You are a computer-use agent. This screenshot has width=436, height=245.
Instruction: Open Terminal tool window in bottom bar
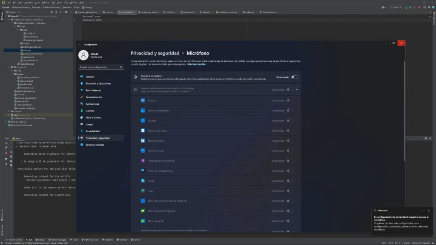point(122,240)
